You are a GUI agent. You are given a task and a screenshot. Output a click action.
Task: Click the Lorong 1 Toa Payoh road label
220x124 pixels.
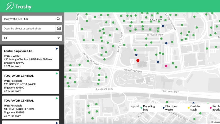pyautogui.click(x=90, y=59)
